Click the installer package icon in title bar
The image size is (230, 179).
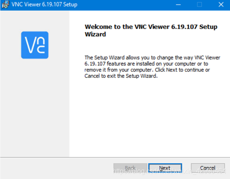tap(5, 5)
